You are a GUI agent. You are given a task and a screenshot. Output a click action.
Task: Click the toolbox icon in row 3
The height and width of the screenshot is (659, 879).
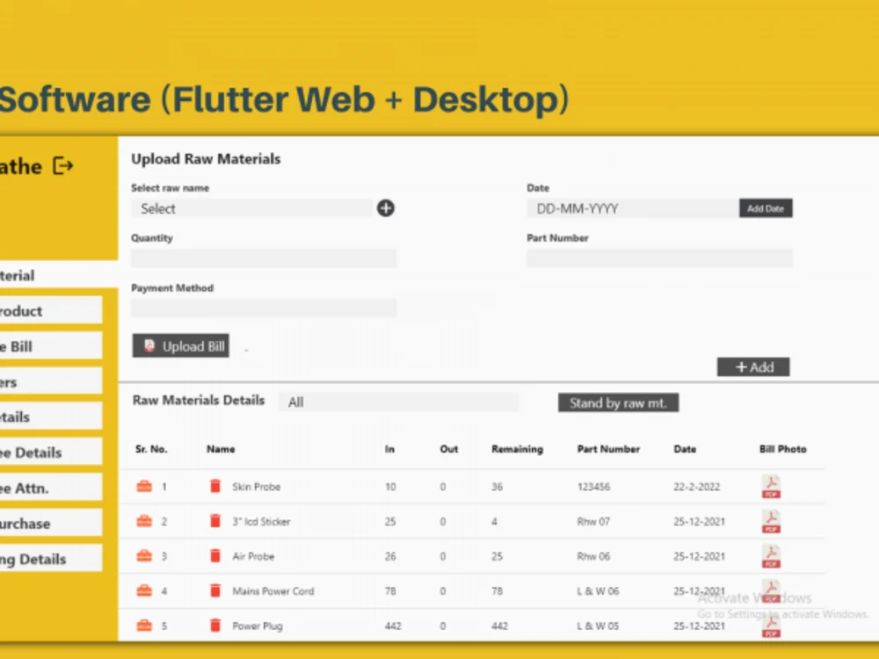click(144, 556)
